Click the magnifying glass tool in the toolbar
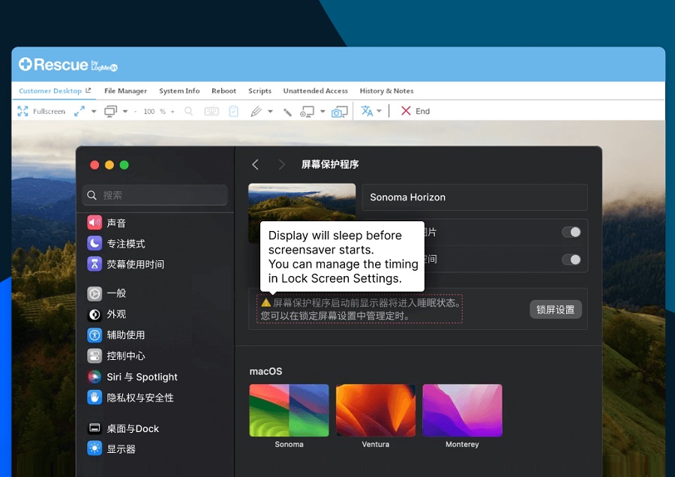This screenshot has height=477, width=675. [188, 111]
